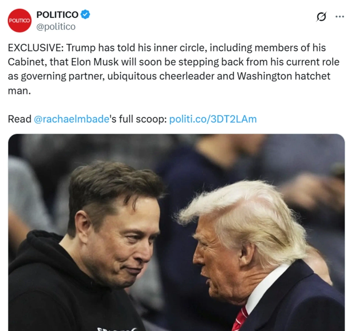
Task: Click the blurred crowd at photo top-right
Action: tap(304, 162)
